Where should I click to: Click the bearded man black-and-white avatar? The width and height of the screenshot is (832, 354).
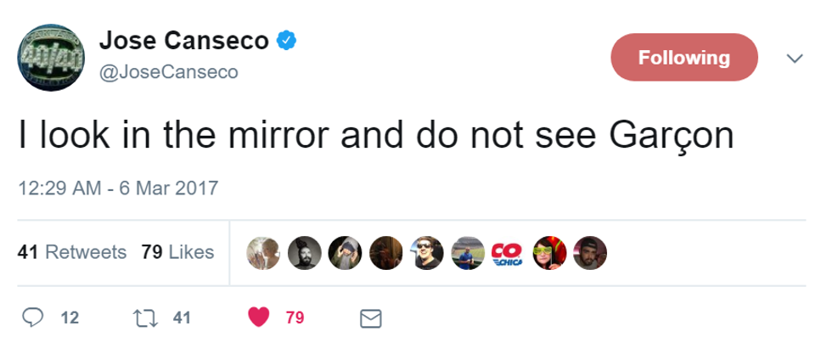click(304, 252)
